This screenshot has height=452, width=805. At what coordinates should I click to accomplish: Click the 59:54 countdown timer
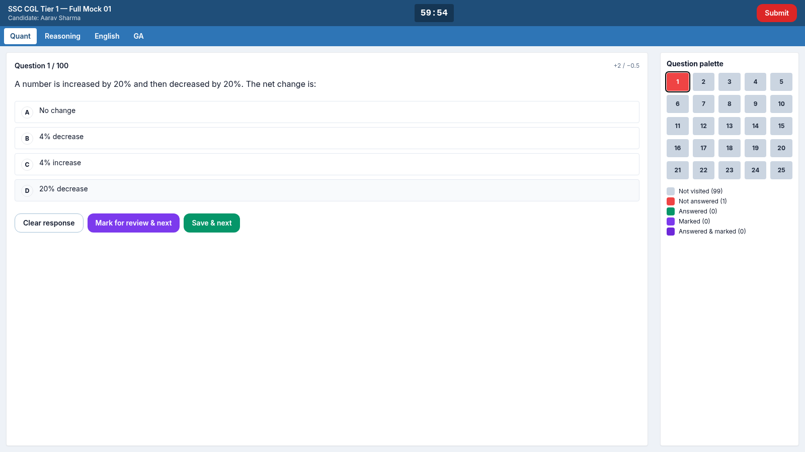(x=434, y=13)
